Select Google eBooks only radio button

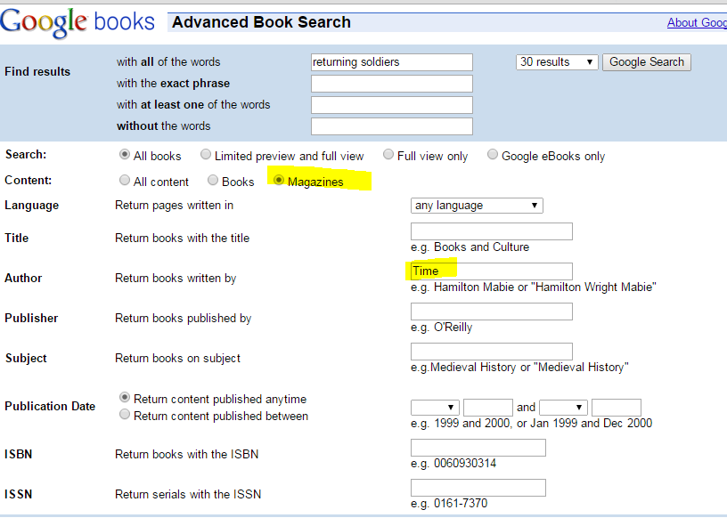tap(493, 154)
